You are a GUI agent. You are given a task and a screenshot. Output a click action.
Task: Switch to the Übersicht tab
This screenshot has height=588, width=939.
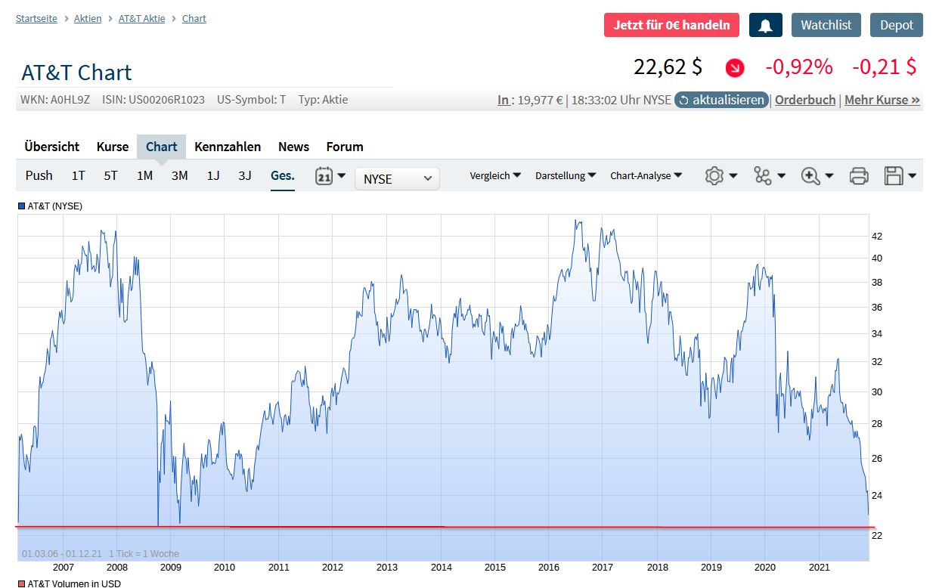pyautogui.click(x=51, y=147)
